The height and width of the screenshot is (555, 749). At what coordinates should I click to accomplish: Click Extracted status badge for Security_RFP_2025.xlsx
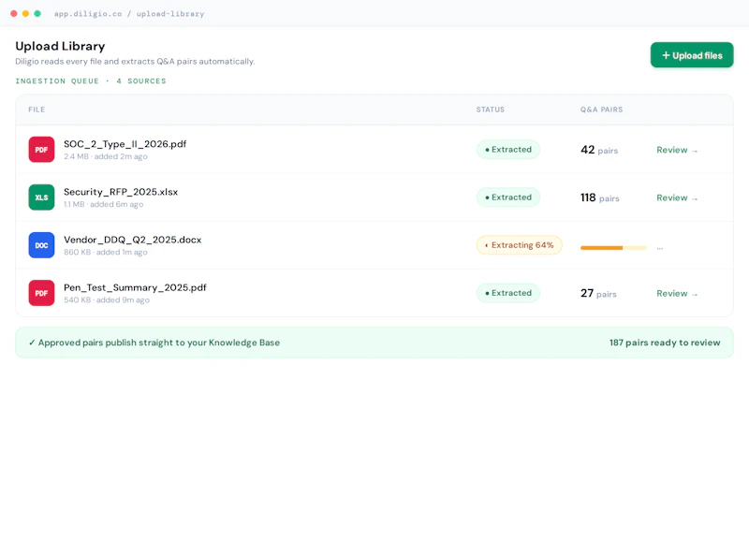click(508, 197)
